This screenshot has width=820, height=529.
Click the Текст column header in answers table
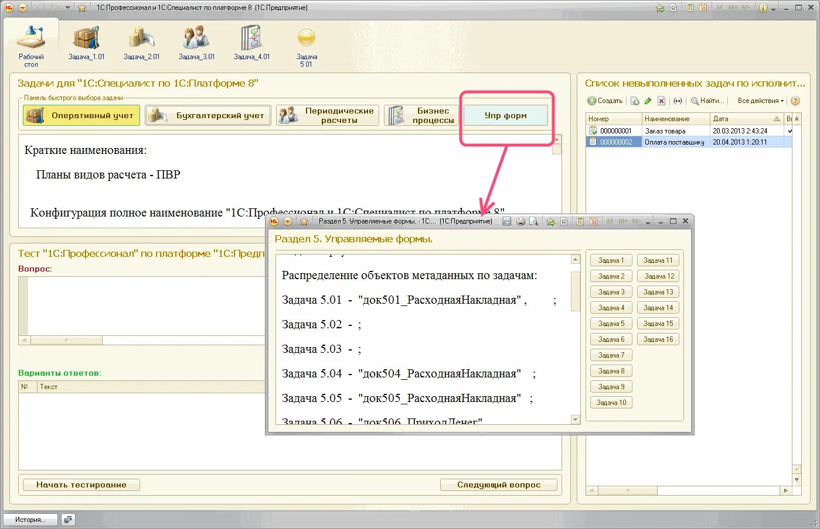151,386
